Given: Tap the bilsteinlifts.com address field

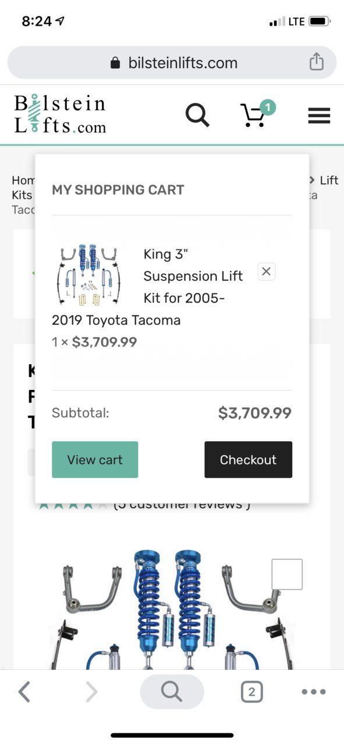Looking at the screenshot, I should click(172, 62).
